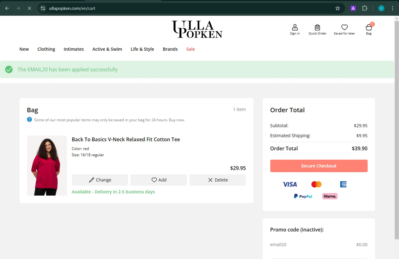Click the browser forward arrow
This screenshot has width=399, height=259.
tap(18, 8)
